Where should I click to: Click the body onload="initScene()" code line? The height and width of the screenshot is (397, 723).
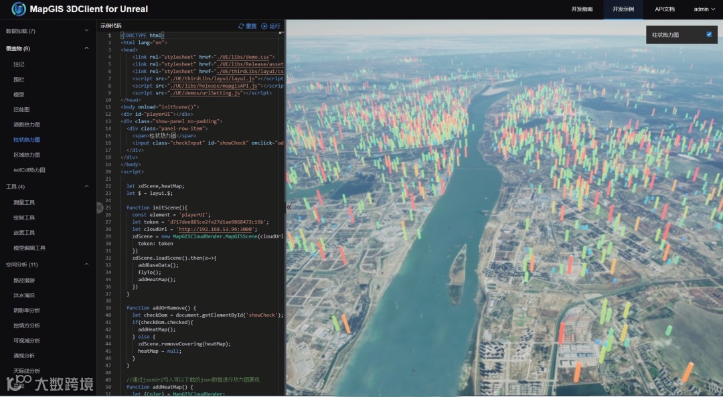pos(160,107)
